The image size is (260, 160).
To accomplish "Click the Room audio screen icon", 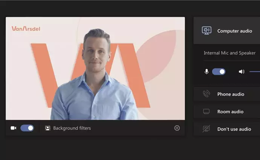I will point(206,111).
